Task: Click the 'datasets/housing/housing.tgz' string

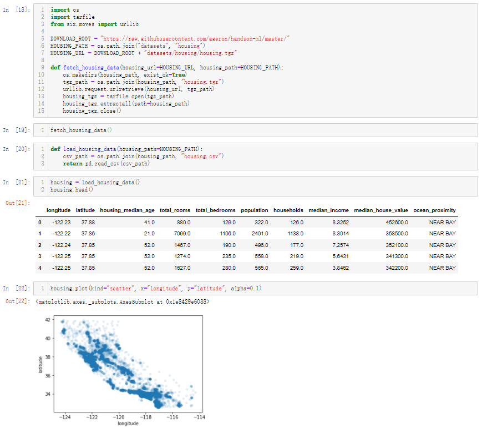Action: pos(190,53)
